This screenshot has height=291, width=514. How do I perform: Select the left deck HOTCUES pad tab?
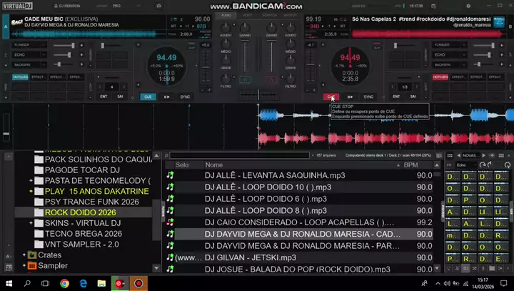click(x=20, y=77)
